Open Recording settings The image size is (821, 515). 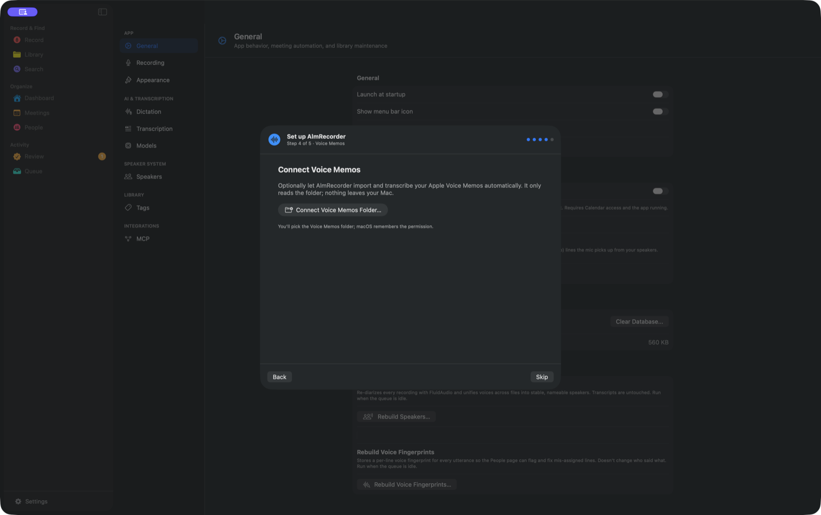159,63
